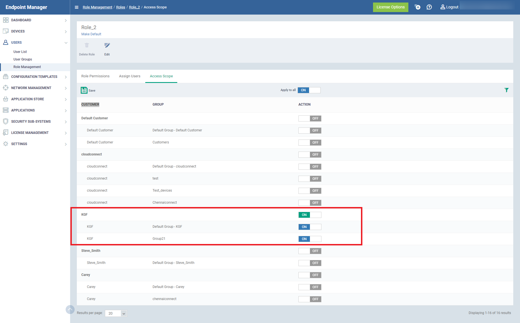Click the Save floppy disk icon
This screenshot has height=323, width=520.
click(x=84, y=90)
